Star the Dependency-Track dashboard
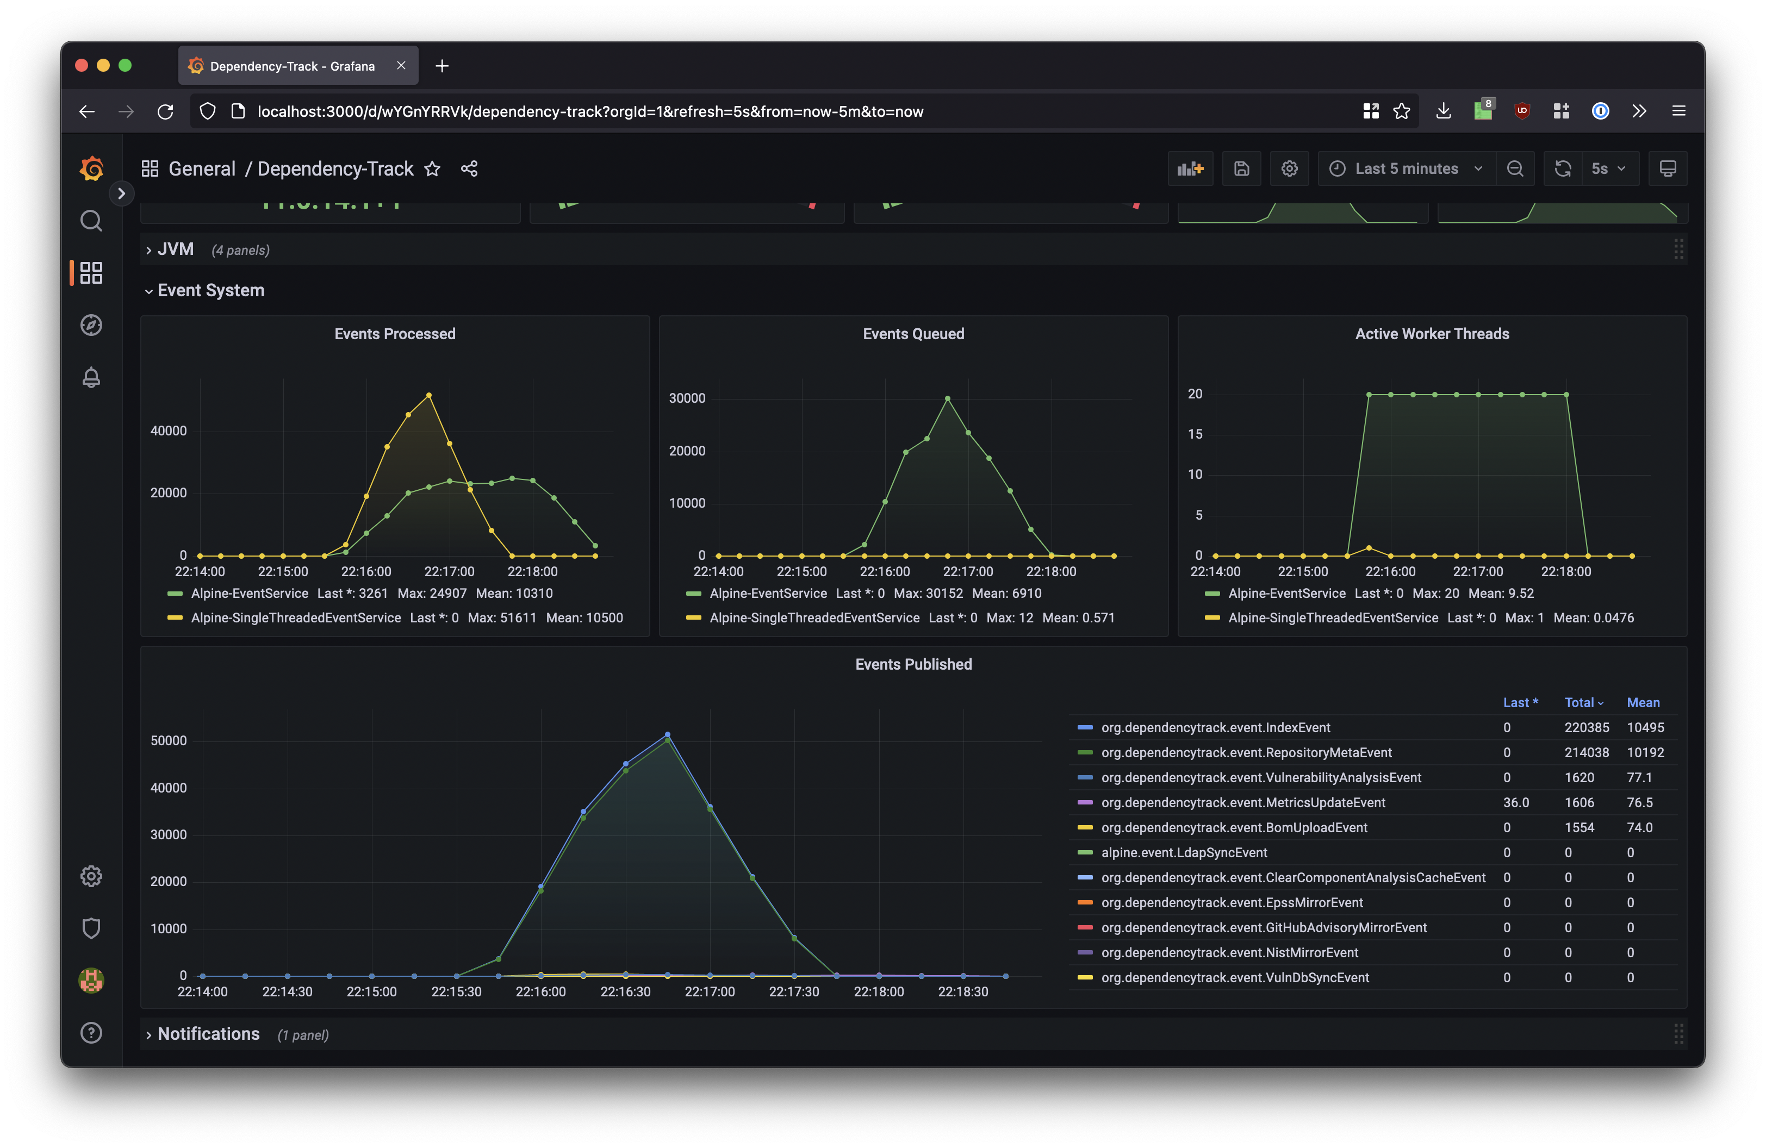The image size is (1766, 1148). point(433,169)
